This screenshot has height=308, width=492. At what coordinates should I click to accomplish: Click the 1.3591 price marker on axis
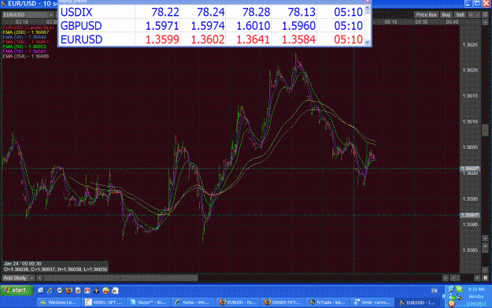point(470,215)
